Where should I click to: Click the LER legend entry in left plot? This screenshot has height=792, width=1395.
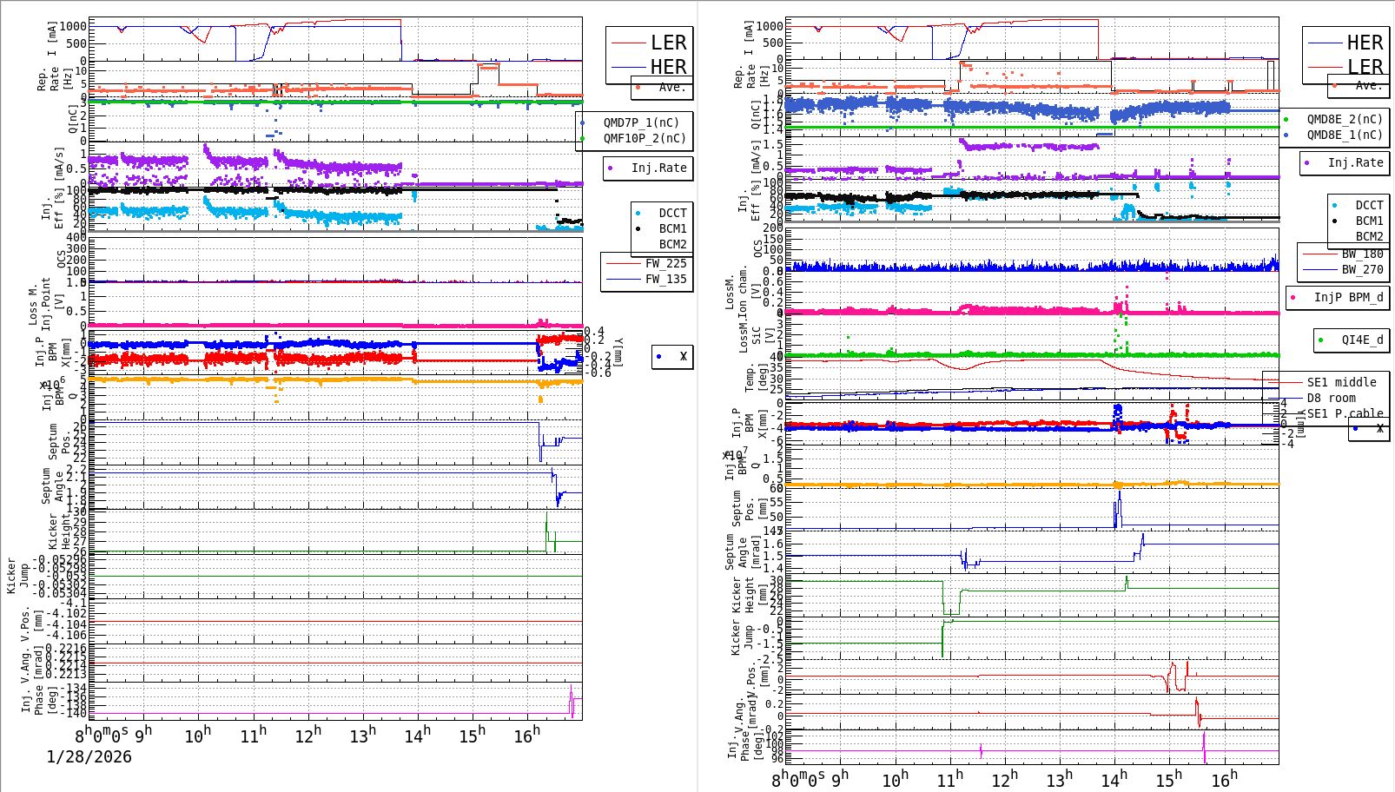click(x=669, y=43)
